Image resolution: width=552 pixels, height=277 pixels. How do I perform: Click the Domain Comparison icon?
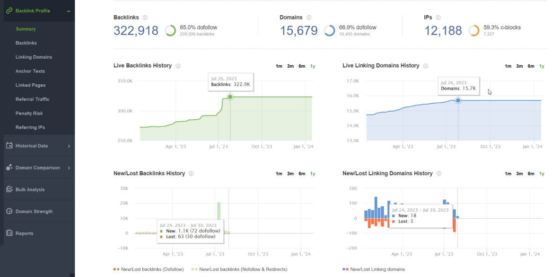[x=9, y=168]
